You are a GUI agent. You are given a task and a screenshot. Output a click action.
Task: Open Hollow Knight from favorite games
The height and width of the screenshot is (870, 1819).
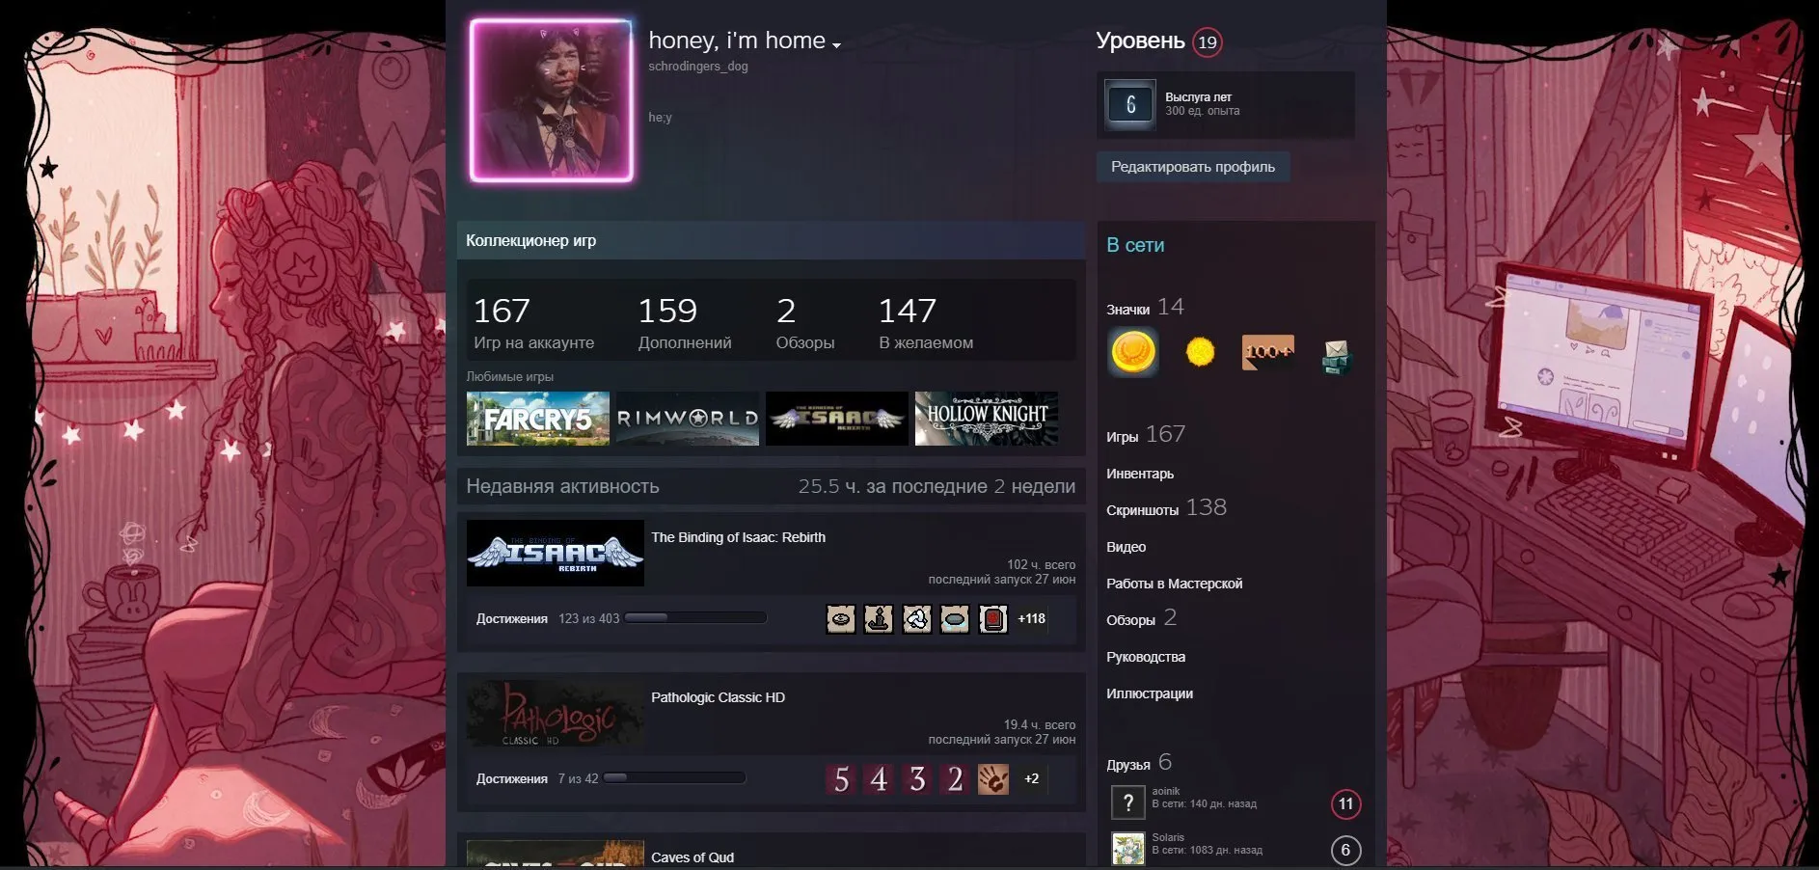click(986, 419)
